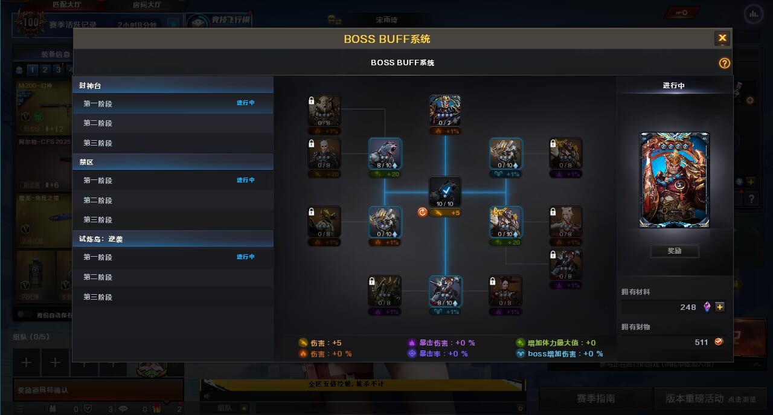Screen dimensions: 773x415
Task: Click the large boss card portrait
Action: [x=675, y=180]
